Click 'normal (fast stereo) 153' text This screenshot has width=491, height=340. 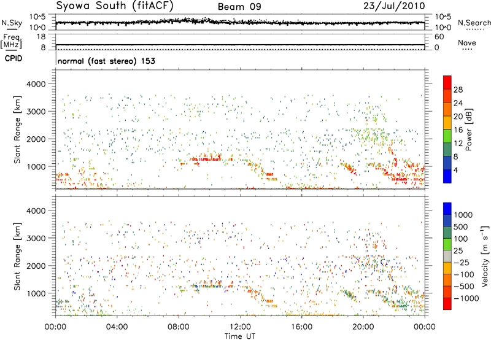point(106,61)
